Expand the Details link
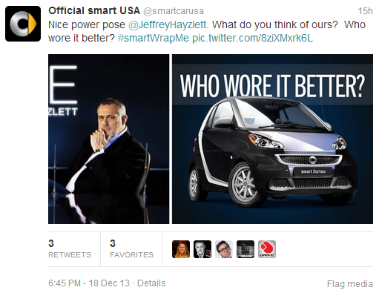Image resolution: width=379 pixels, height=293 pixels. tap(151, 283)
